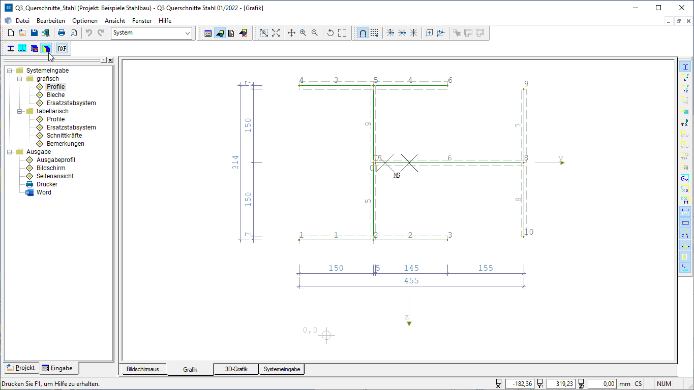694x390 pixels.
Task: Click the Y coordinate input field
Action: point(560,384)
